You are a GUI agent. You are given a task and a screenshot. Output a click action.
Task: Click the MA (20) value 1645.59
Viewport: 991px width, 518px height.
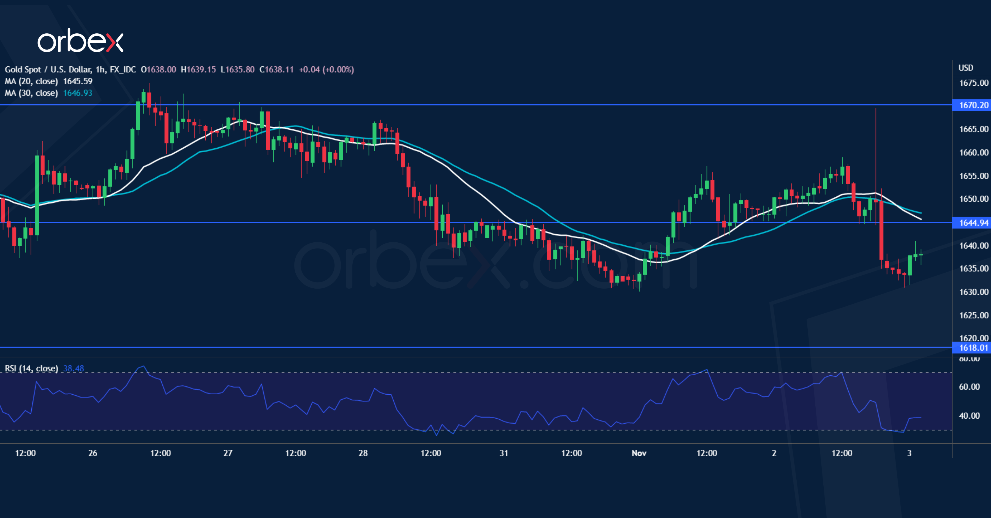[79, 81]
